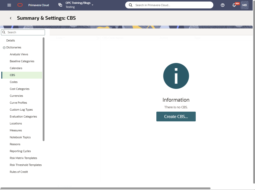Click the magnifier icon in sidebar search

click(4, 32)
